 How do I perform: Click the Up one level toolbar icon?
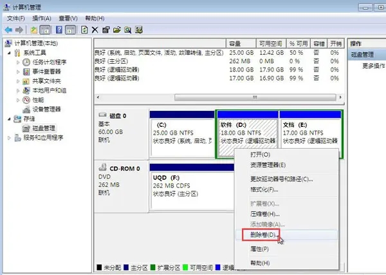(33, 30)
